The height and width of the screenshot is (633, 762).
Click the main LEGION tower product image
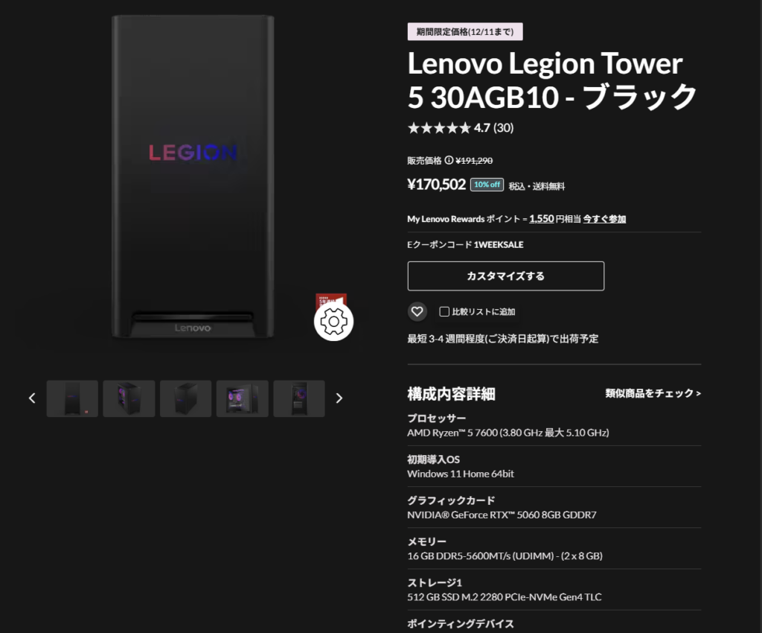(193, 176)
